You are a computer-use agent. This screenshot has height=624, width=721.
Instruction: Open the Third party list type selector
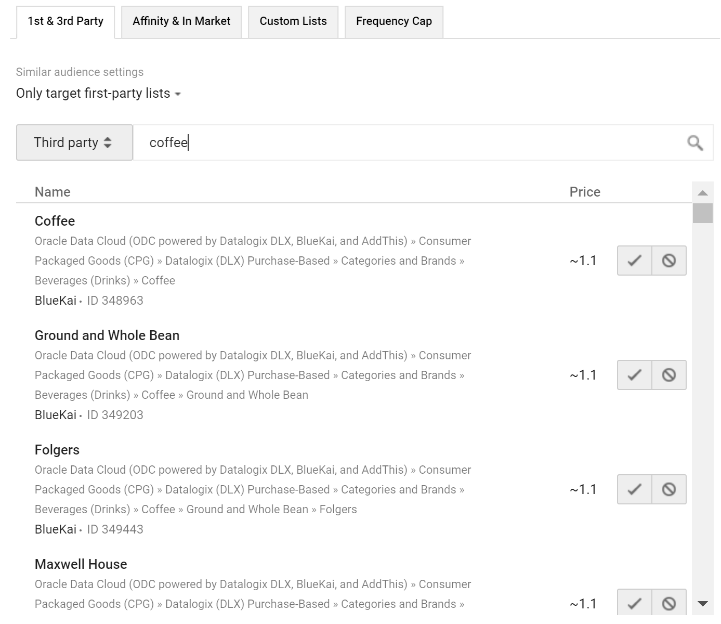[74, 142]
